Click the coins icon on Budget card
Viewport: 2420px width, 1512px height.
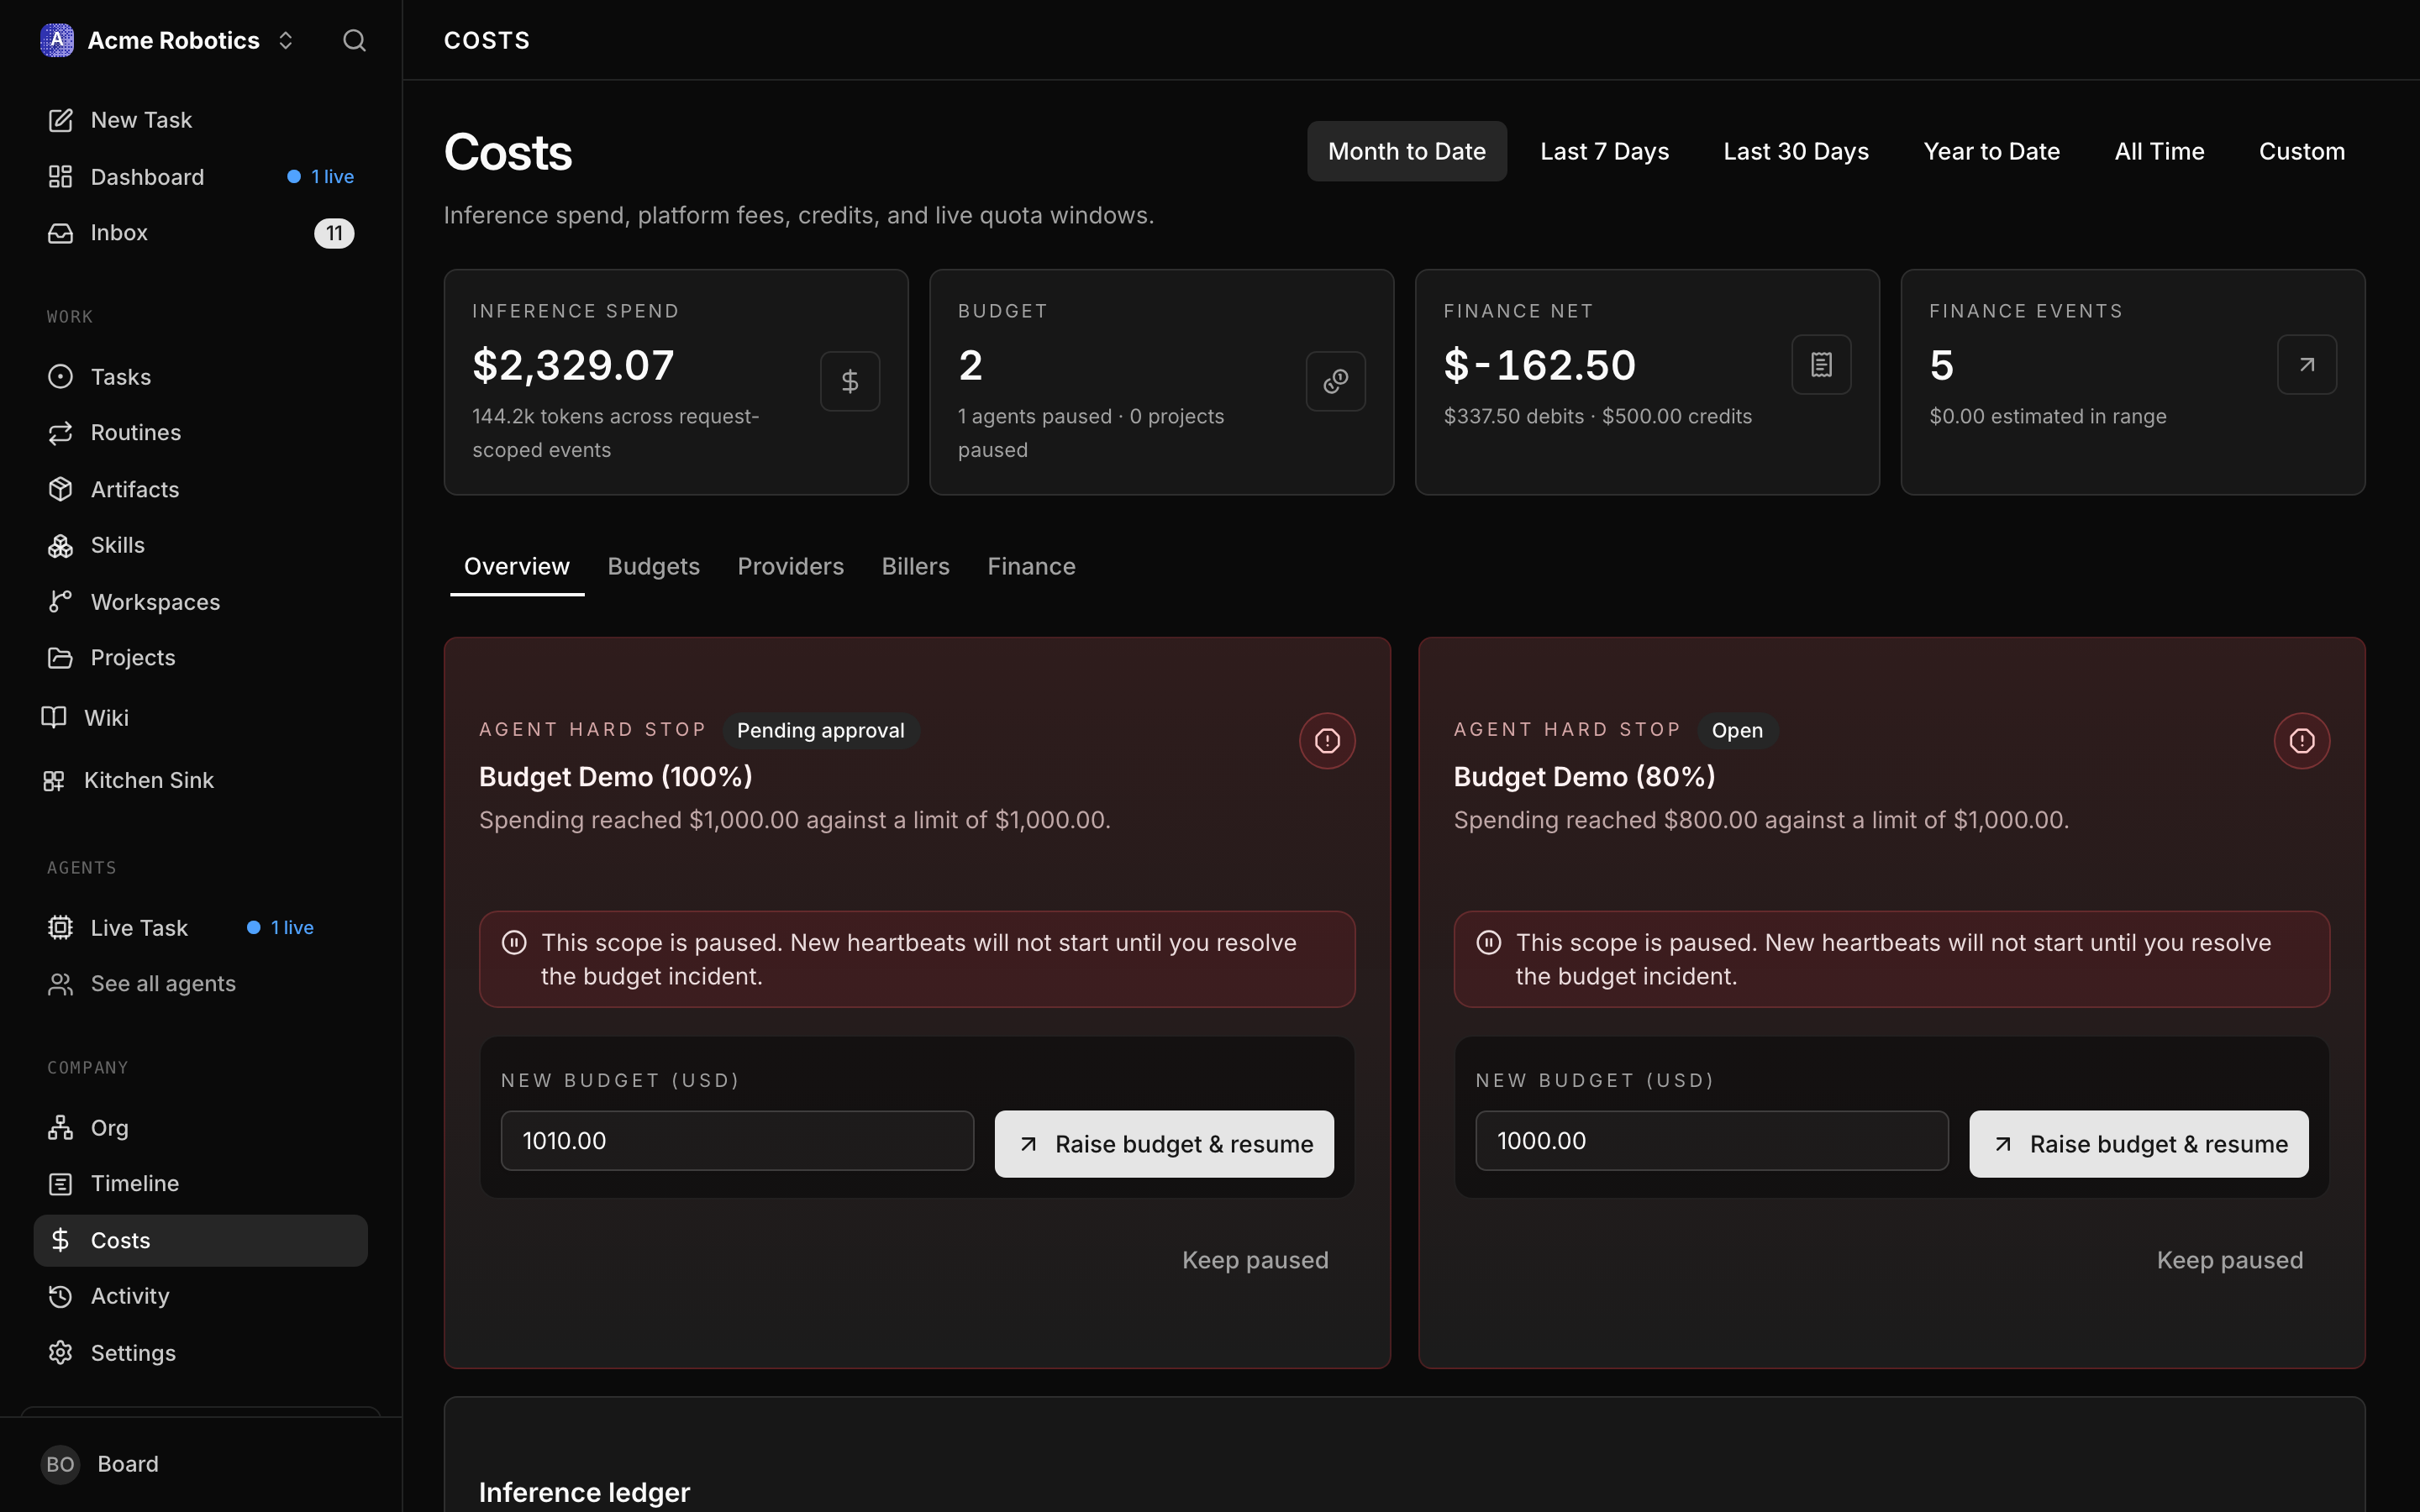(1336, 381)
